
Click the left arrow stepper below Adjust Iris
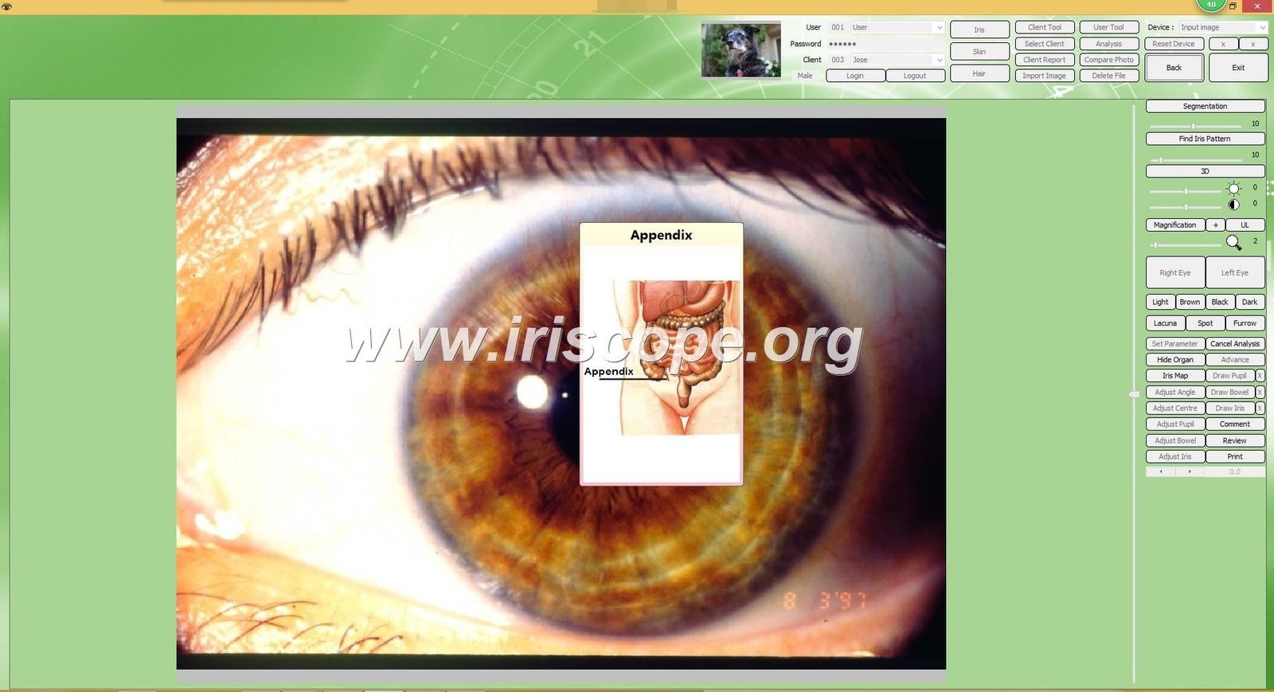click(1161, 471)
